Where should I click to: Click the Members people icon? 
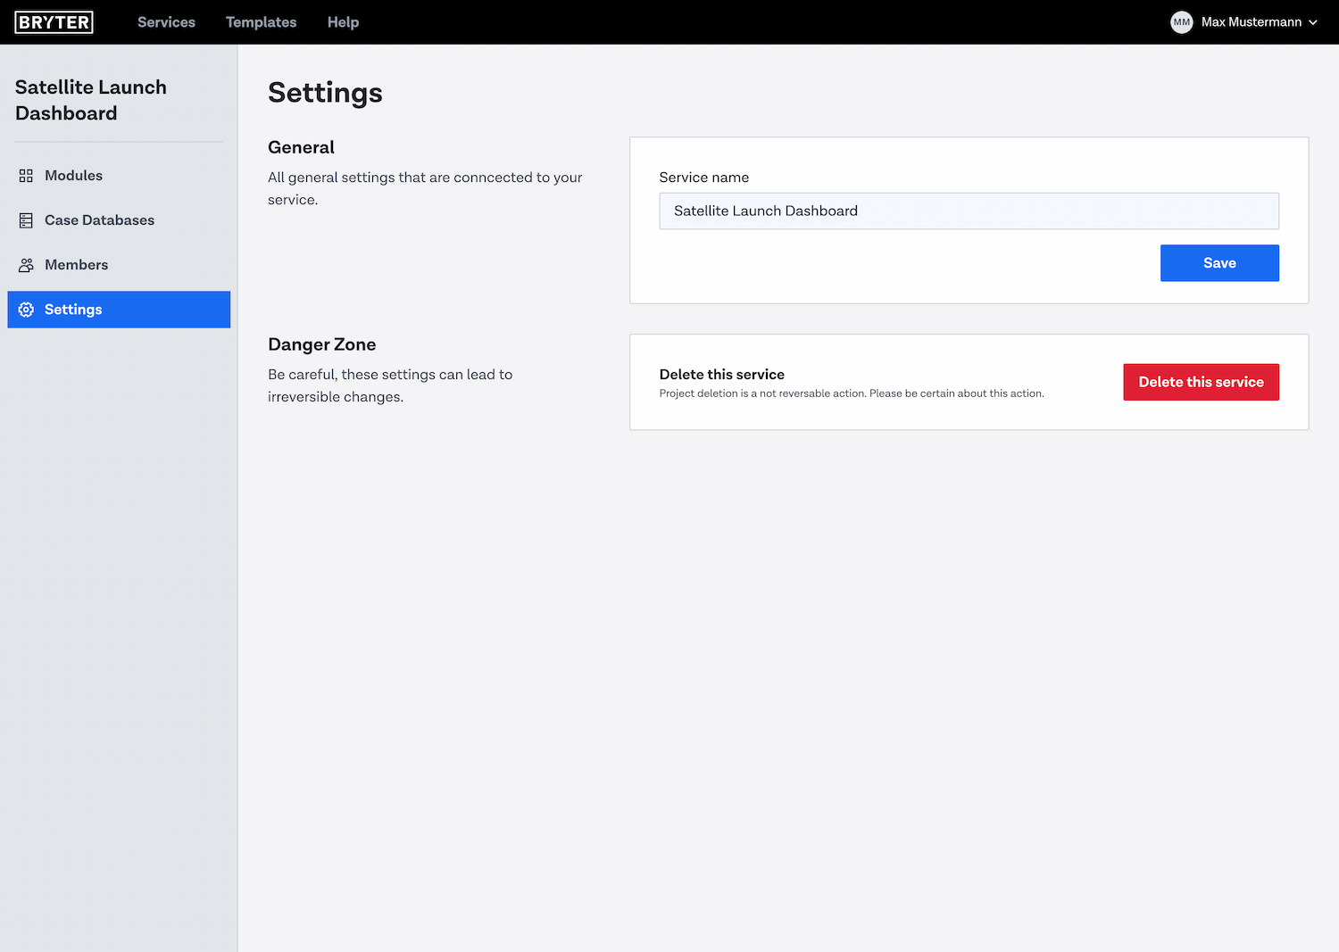coord(26,265)
